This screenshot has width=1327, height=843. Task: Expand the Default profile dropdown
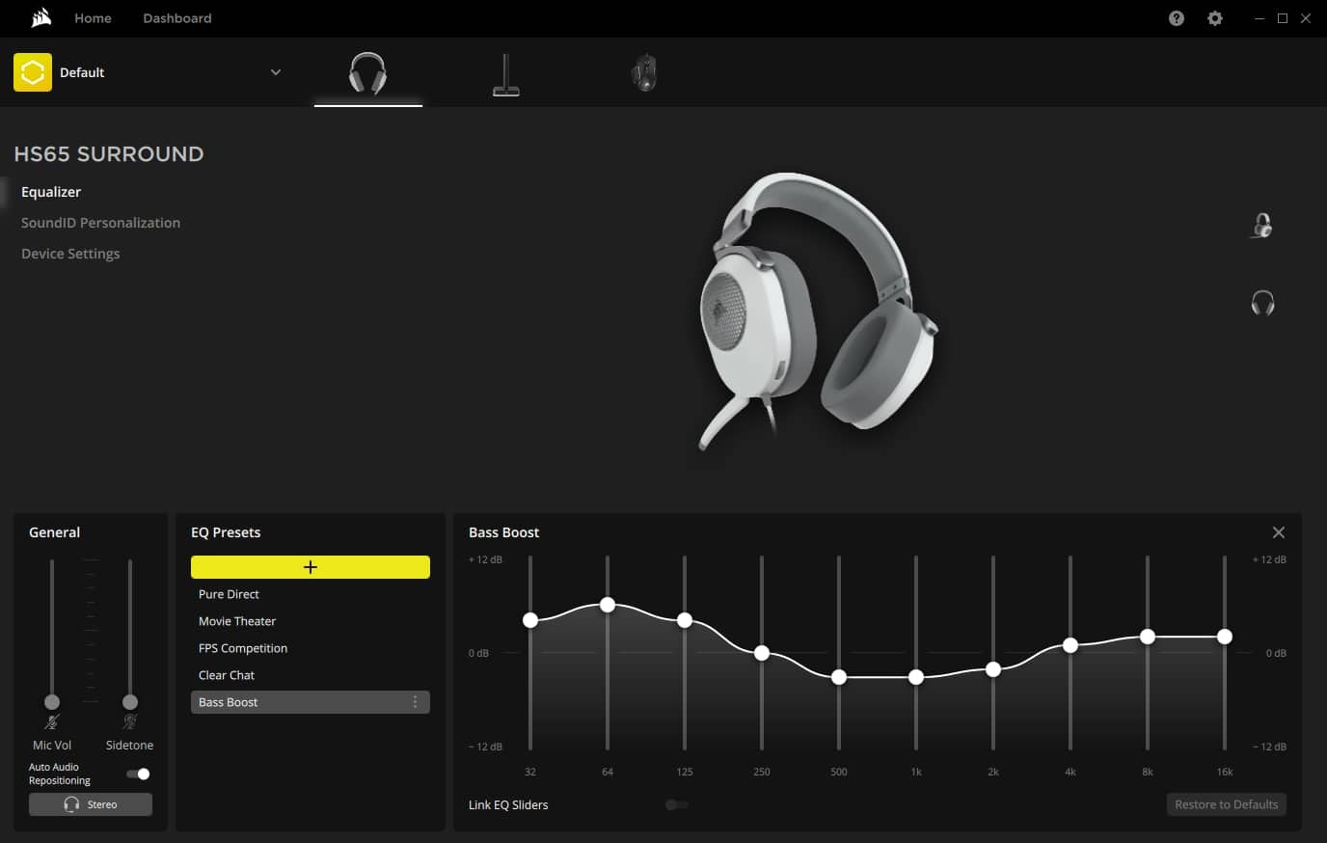pyautogui.click(x=275, y=72)
